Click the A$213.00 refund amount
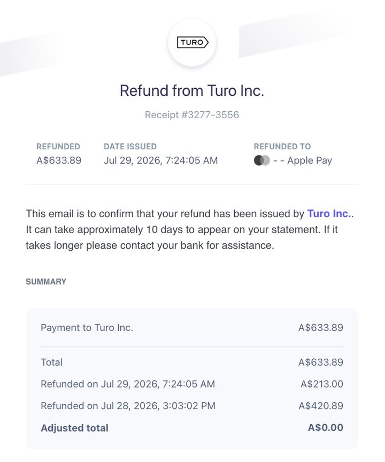 (322, 384)
